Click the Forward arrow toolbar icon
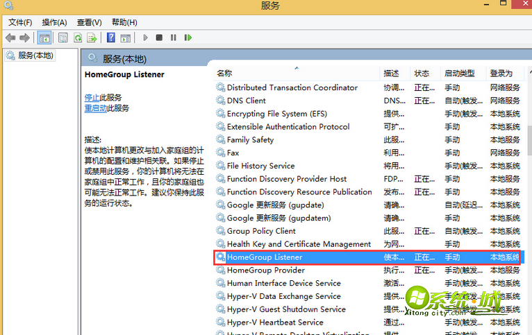The image size is (532, 335). (x=24, y=37)
